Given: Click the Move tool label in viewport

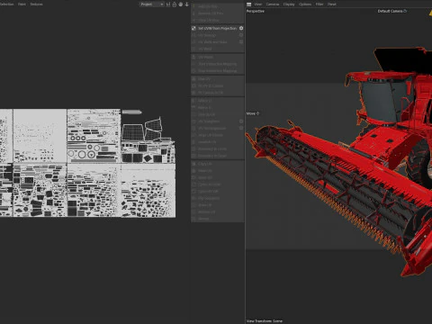Looking at the screenshot, I should tap(253, 113).
